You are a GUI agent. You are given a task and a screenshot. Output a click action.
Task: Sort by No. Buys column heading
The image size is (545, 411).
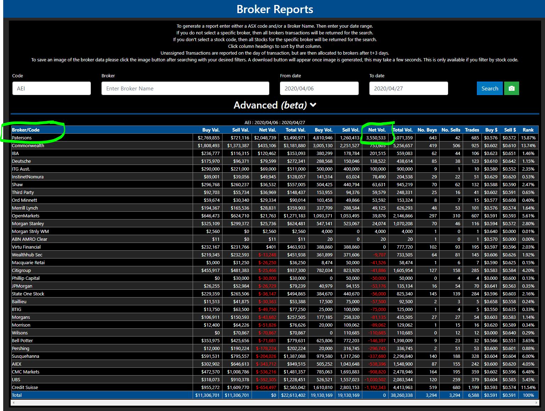[x=427, y=130]
